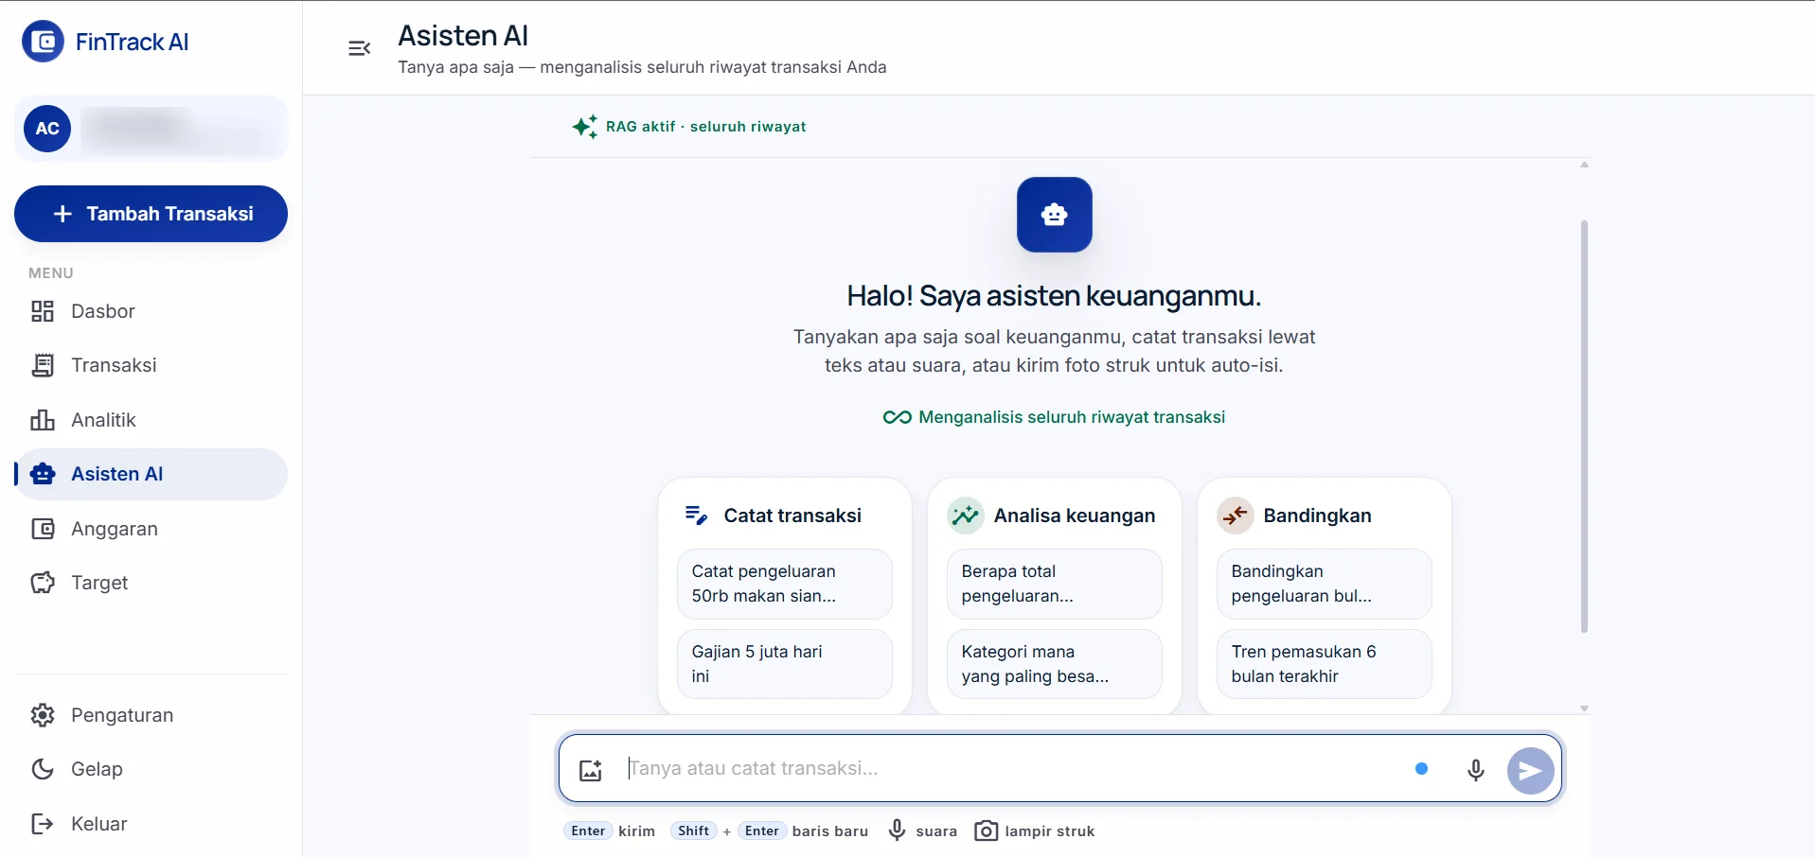Open the Analitik page
The image size is (1815, 857).
(151, 420)
